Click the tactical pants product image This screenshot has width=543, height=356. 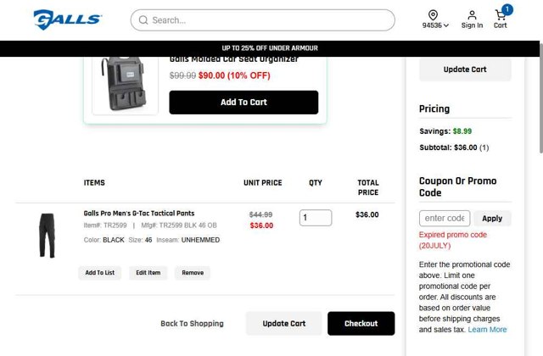pyautogui.click(x=48, y=235)
